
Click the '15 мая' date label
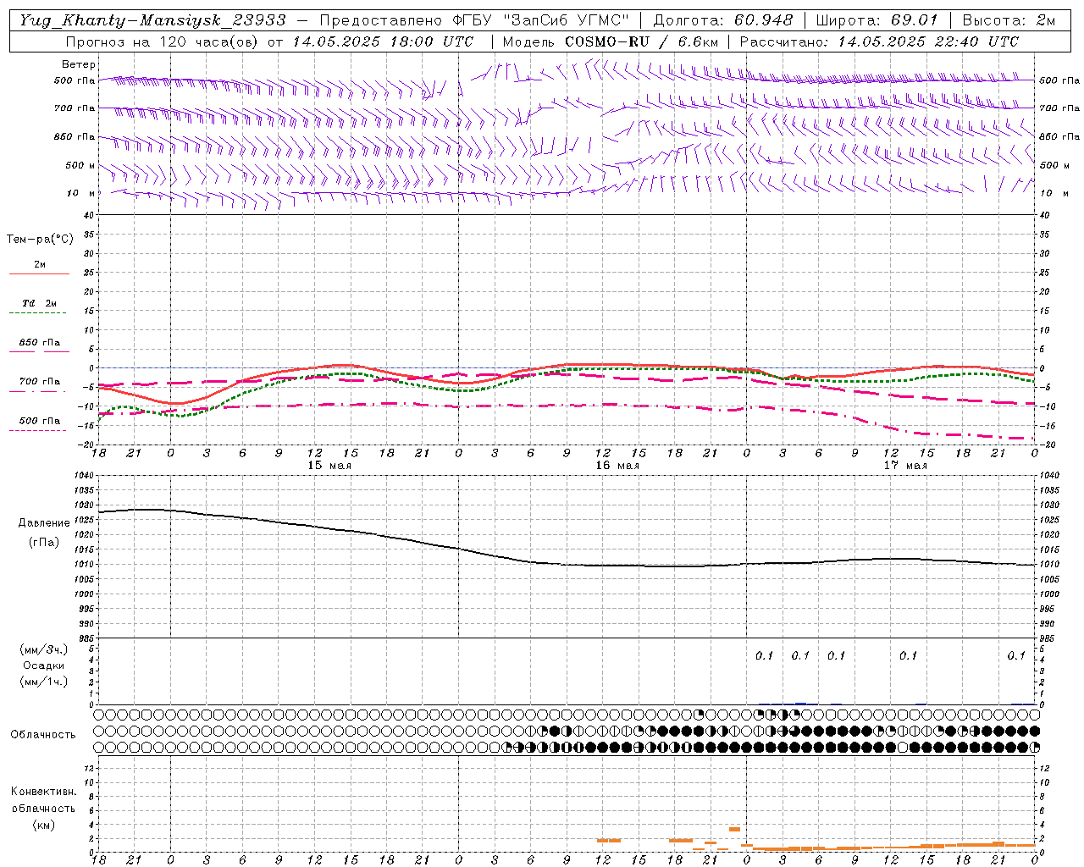coord(329,466)
